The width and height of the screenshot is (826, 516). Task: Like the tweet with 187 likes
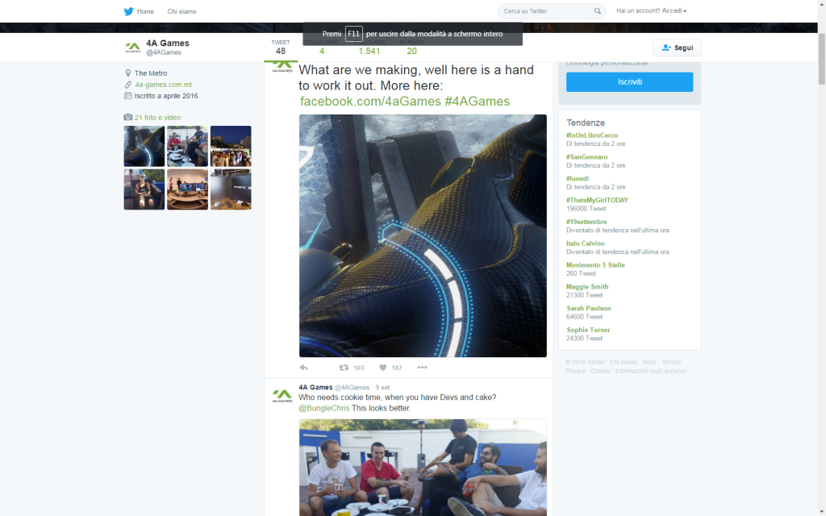coord(383,368)
